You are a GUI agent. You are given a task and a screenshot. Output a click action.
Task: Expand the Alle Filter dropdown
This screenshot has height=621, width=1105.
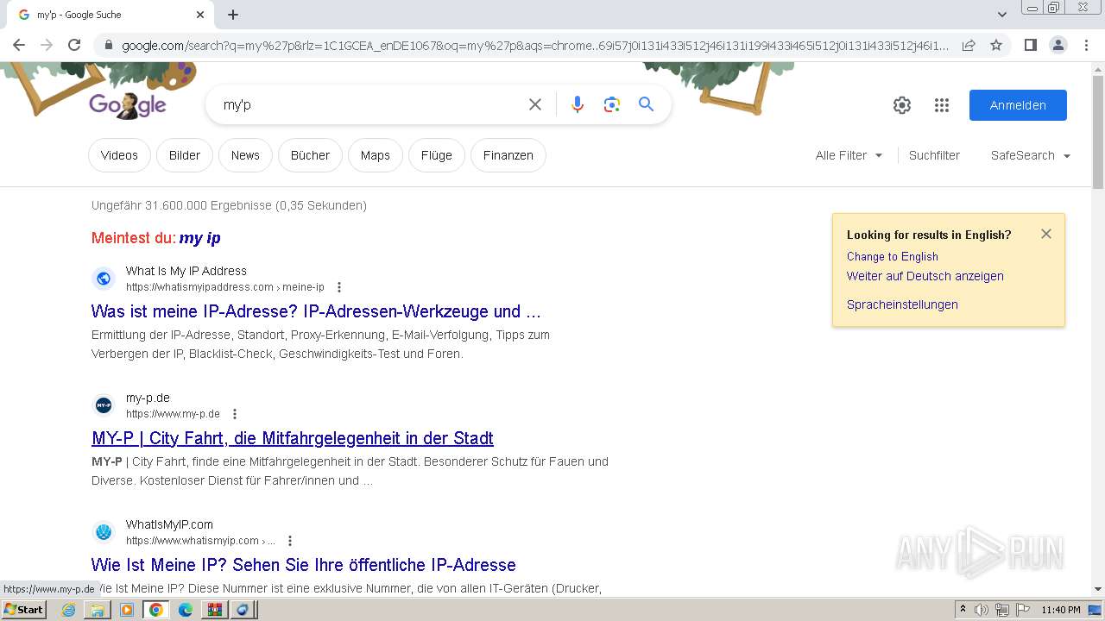(x=849, y=155)
